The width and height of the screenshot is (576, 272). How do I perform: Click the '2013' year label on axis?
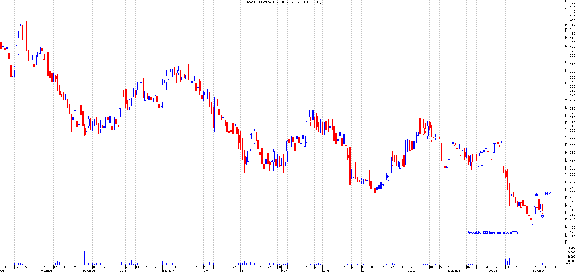(123, 270)
